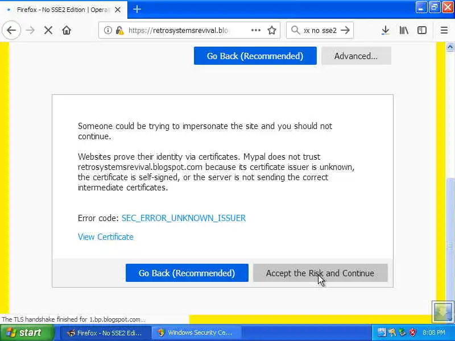Click the browser Back arrow button
Image resolution: width=455 pixels, height=341 pixels.
pos(11,30)
